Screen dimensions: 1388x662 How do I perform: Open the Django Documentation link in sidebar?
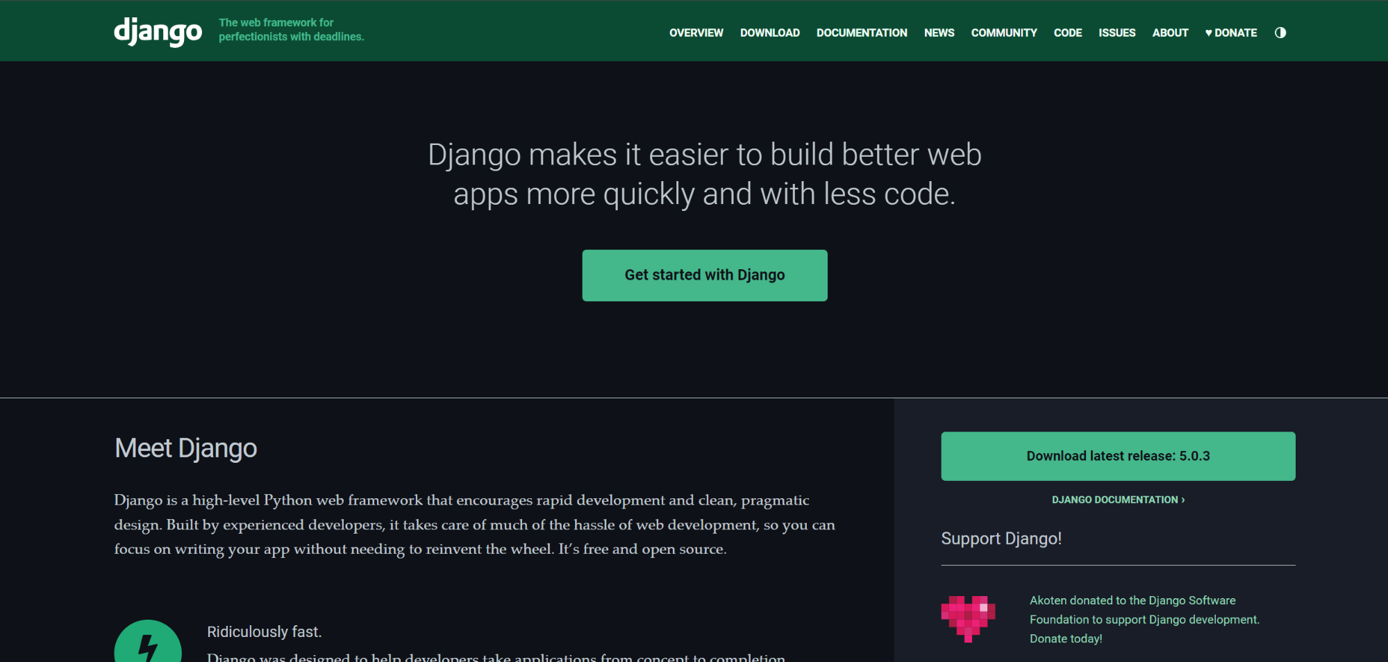click(x=1118, y=500)
